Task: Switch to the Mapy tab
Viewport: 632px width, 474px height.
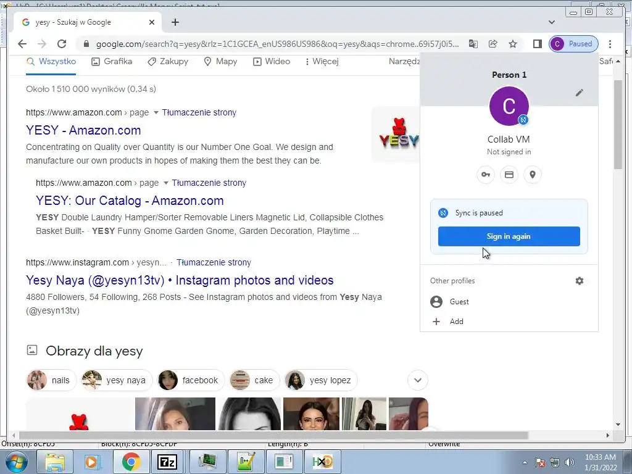Action: click(220, 62)
